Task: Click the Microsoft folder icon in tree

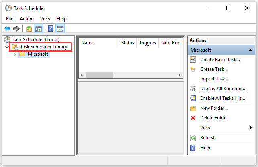Action: [22, 54]
